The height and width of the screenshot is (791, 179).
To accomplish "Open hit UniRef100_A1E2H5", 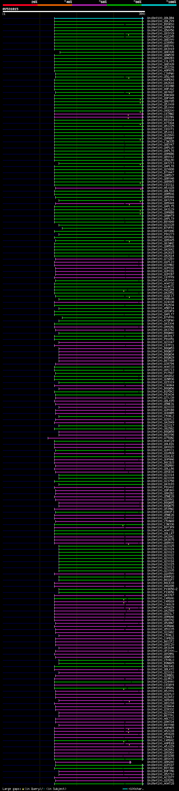I will point(161,36).
